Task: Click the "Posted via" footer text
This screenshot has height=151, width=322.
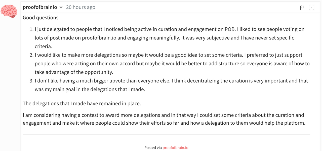Action: point(153,148)
